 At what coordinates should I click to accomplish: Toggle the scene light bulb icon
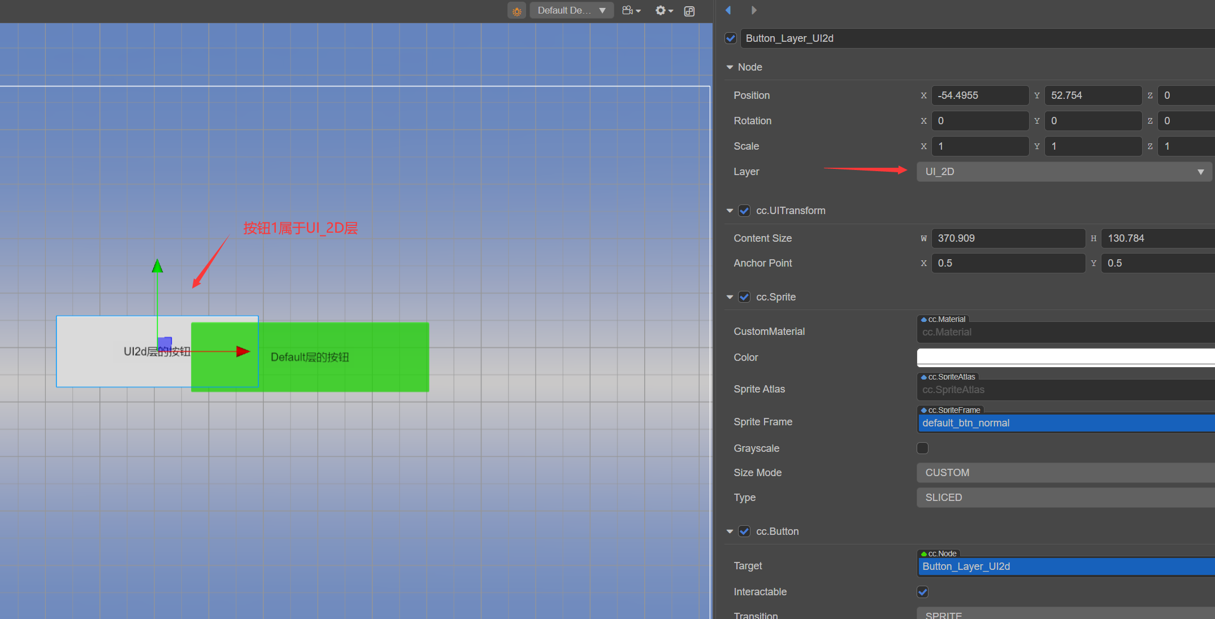tap(517, 11)
